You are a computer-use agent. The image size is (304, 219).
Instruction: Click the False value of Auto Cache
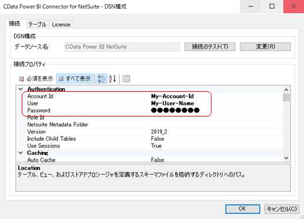tap(157, 160)
